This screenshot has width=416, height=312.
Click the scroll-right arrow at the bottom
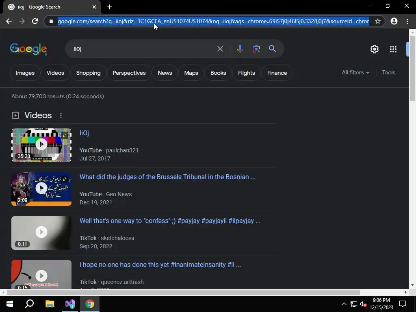406,292
